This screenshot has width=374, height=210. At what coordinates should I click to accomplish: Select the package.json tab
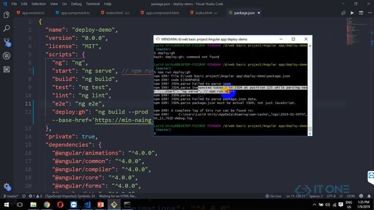(x=244, y=13)
